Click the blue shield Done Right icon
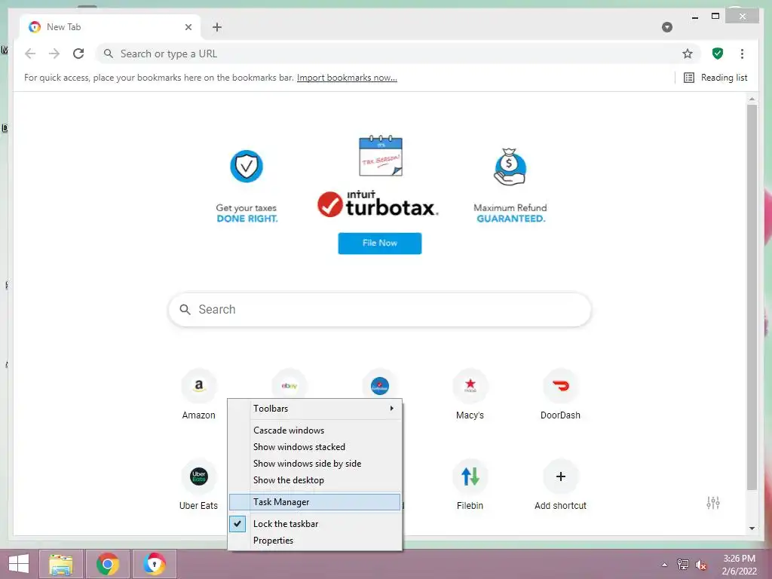This screenshot has height=579, width=772. coord(247,167)
